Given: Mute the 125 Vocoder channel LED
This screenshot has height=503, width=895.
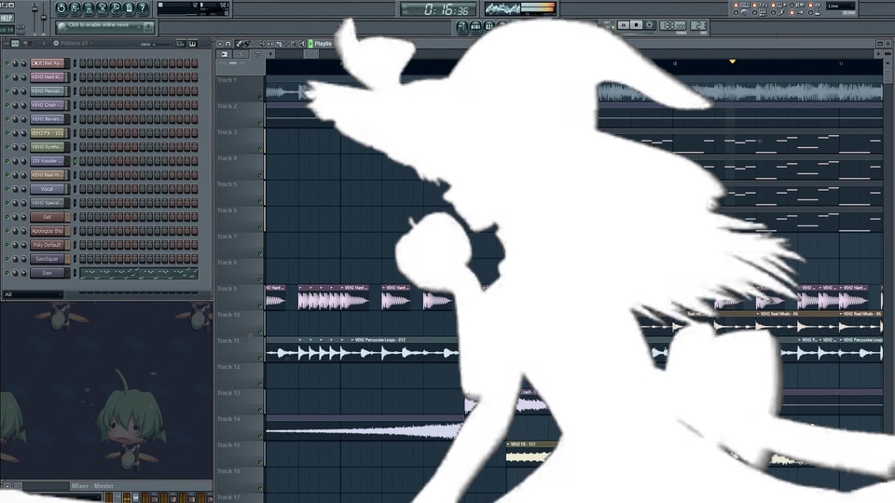Looking at the screenshot, I should (7, 161).
